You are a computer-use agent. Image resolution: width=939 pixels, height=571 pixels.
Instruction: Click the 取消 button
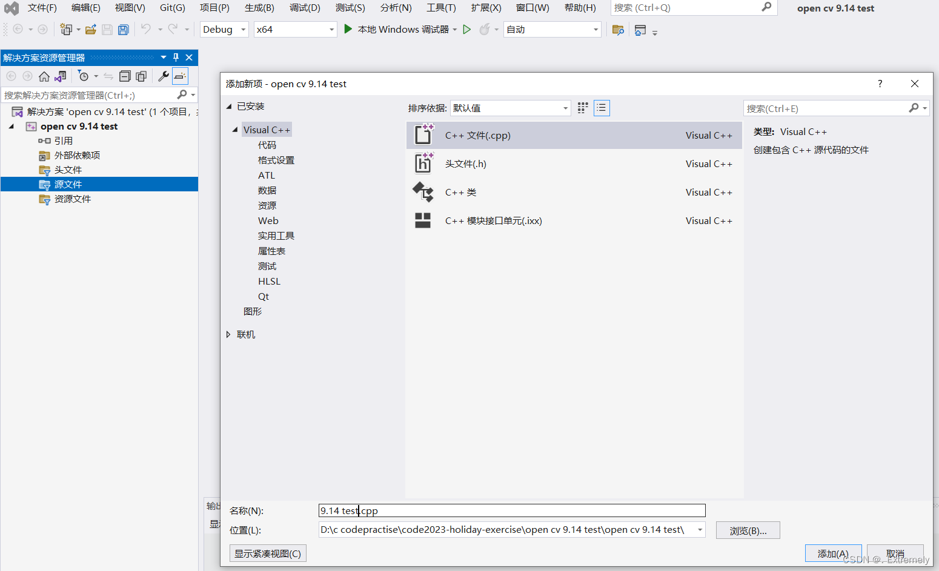[x=895, y=553]
